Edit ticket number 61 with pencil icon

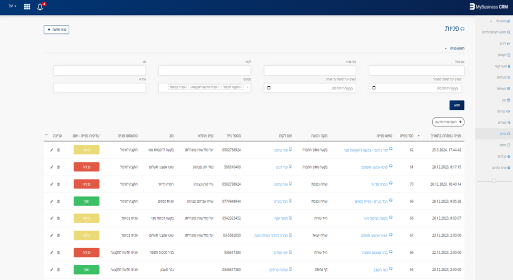[x=52, y=167]
